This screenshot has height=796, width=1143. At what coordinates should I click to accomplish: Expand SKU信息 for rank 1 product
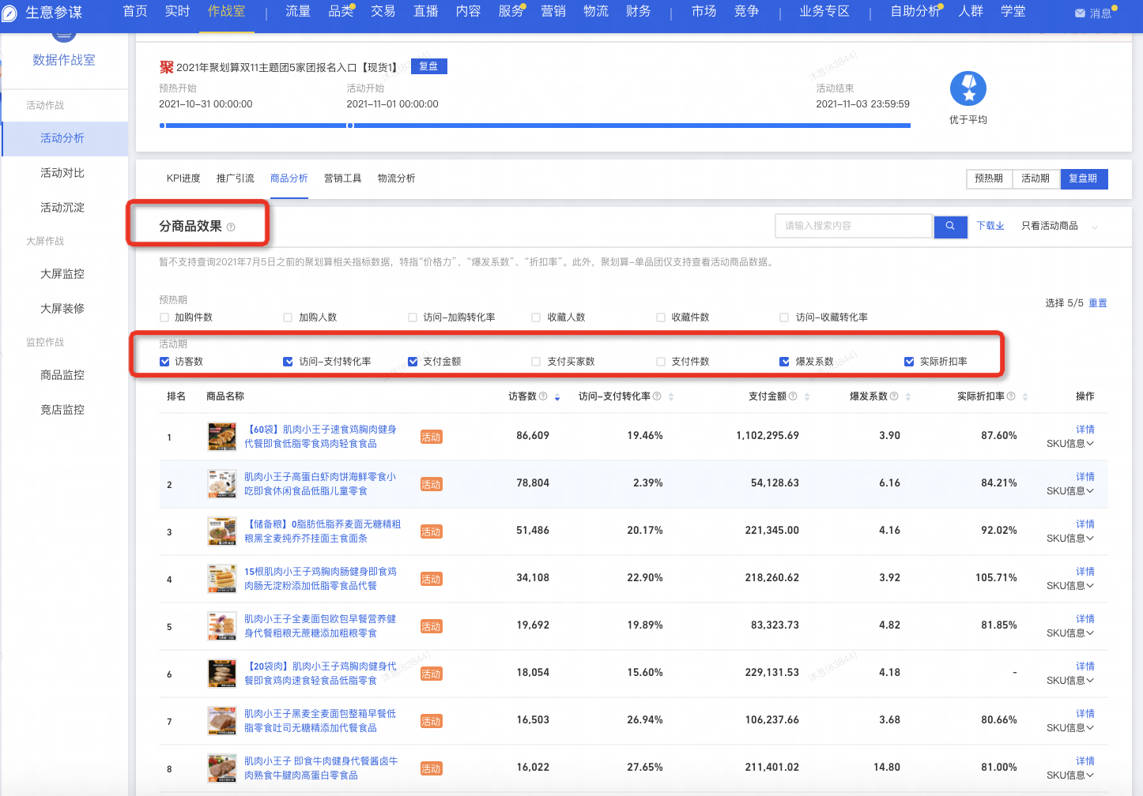[x=1070, y=444]
